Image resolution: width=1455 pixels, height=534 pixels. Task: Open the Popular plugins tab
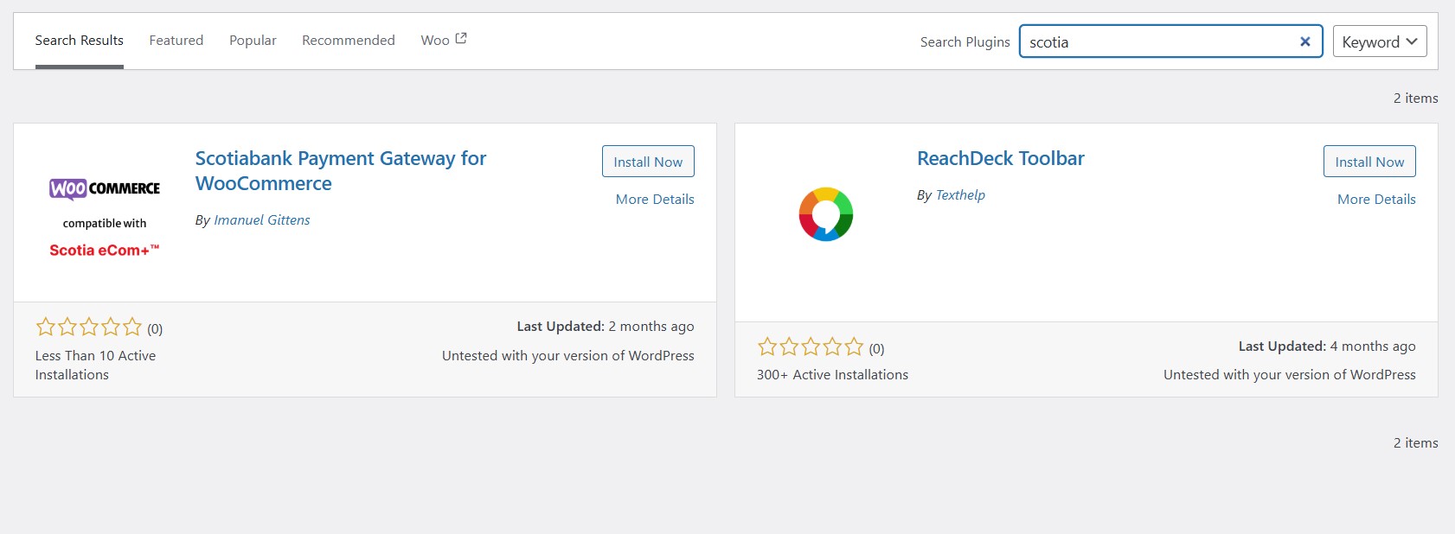click(253, 41)
